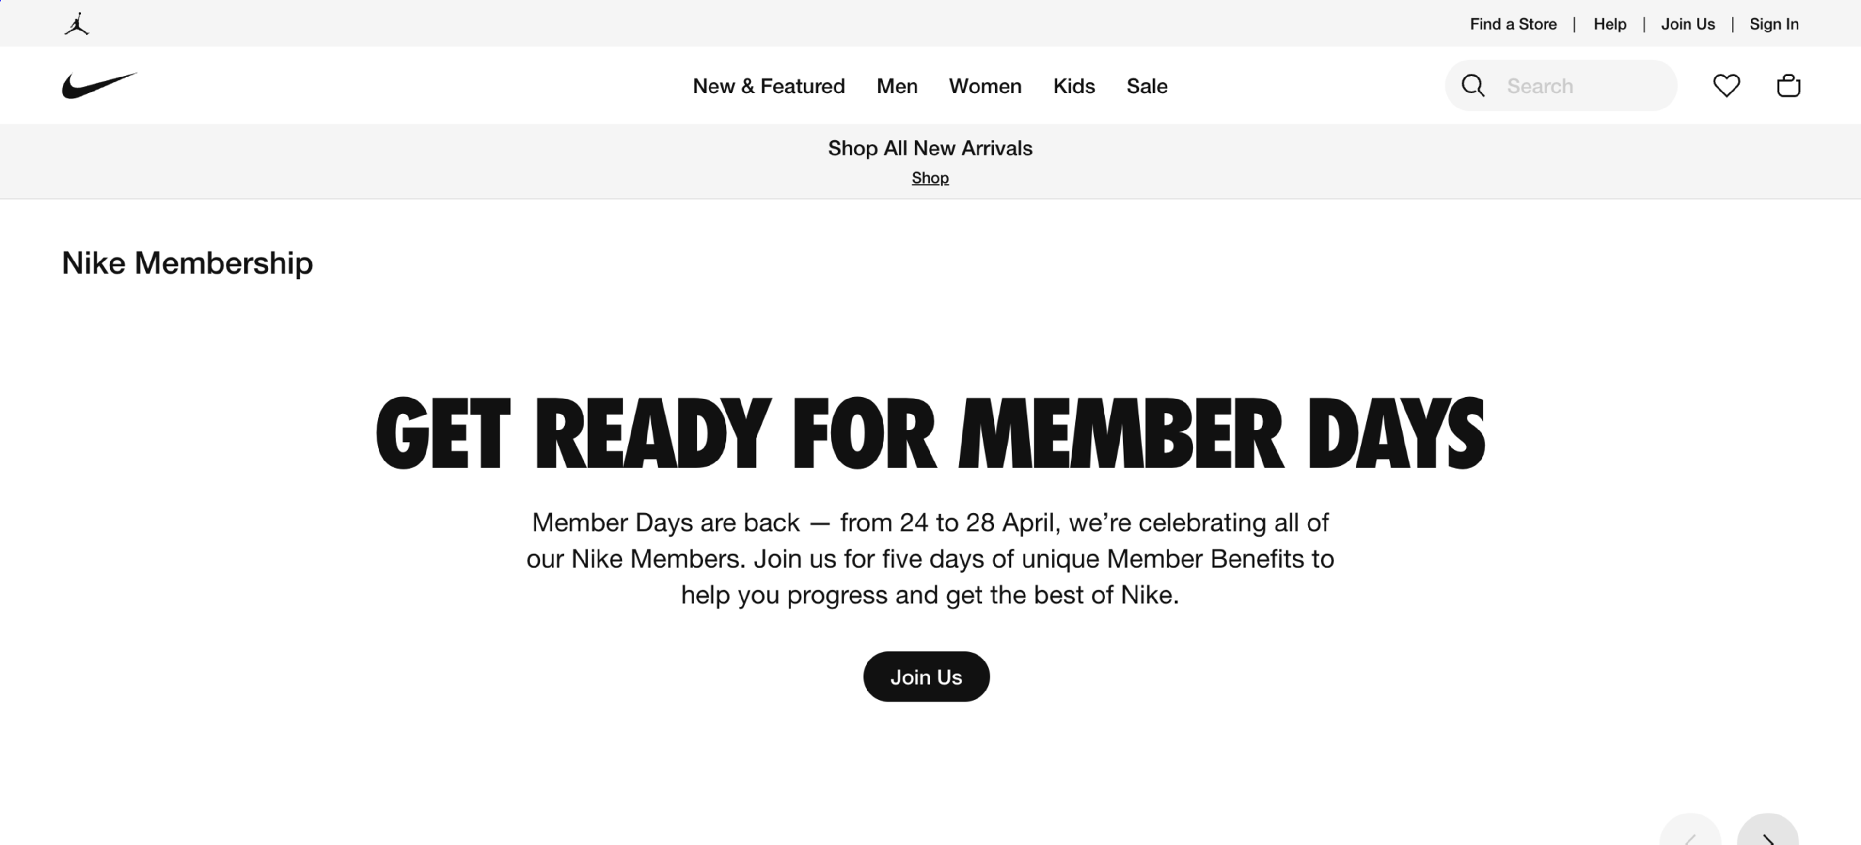Click the Join Us hero button
The width and height of the screenshot is (1861, 845).
coord(926,676)
